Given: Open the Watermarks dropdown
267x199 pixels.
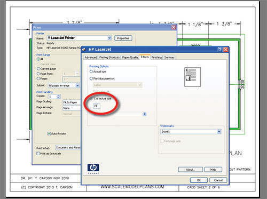Looking at the screenshot, I should (219, 132).
